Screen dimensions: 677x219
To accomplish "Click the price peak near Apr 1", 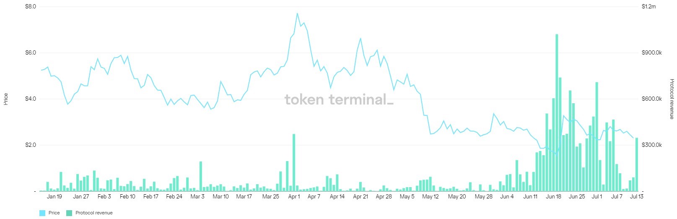I will click(x=297, y=13).
